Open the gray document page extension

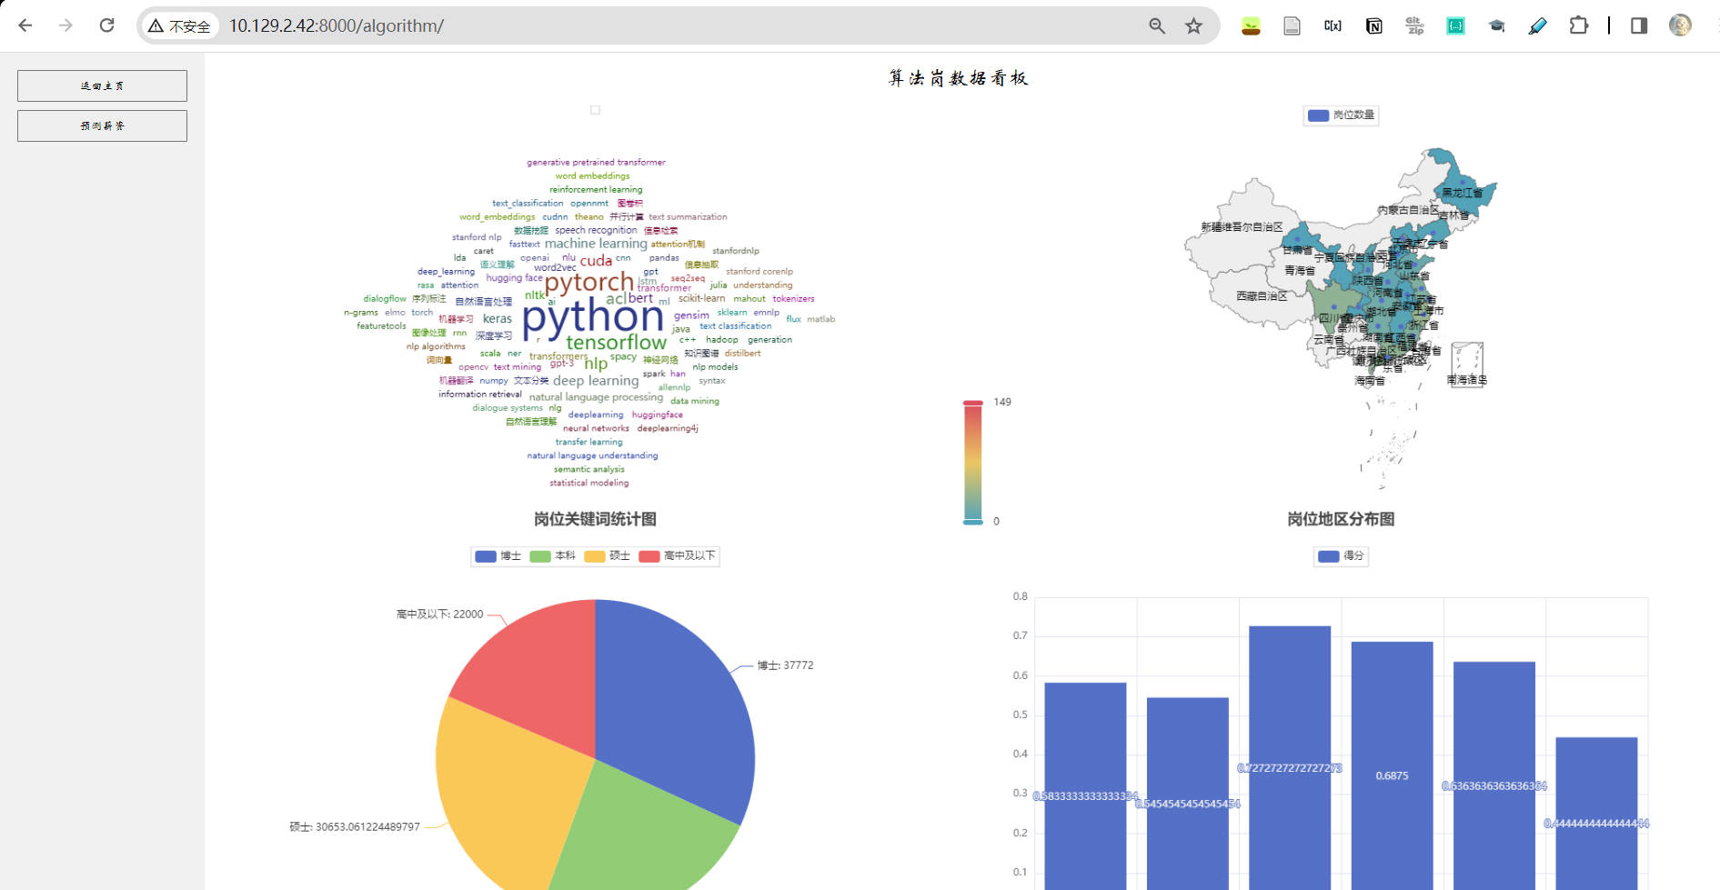(x=1292, y=26)
